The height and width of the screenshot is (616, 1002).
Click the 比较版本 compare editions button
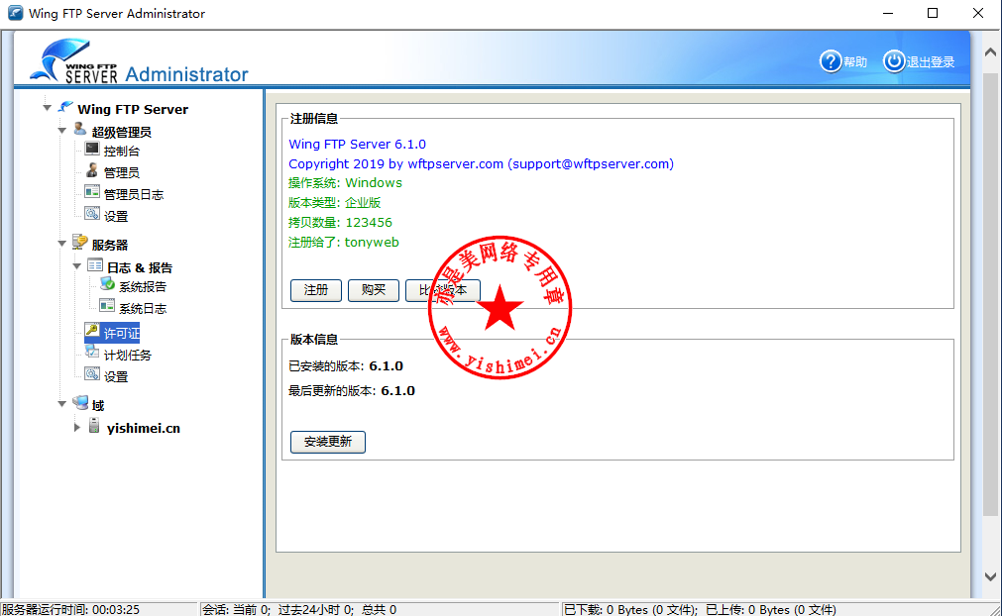[443, 290]
